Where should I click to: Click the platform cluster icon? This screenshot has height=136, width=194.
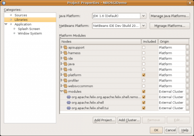pyautogui.click(x=65, y=75)
